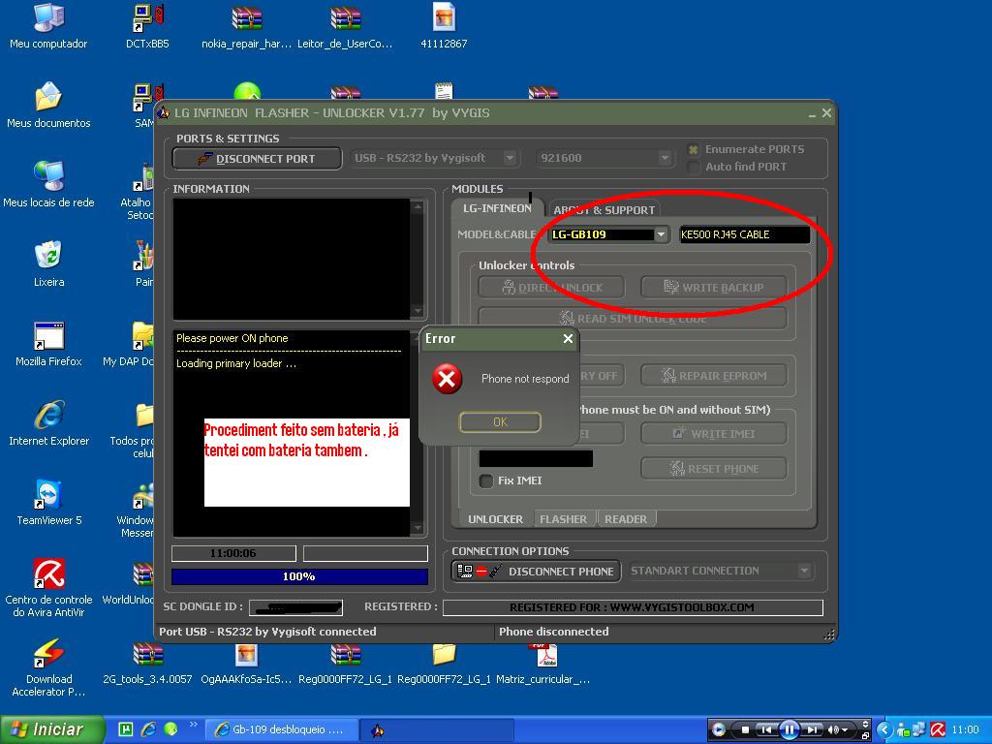The height and width of the screenshot is (744, 992).
Task: Pause playback in media player toolbar
Action: (x=789, y=729)
